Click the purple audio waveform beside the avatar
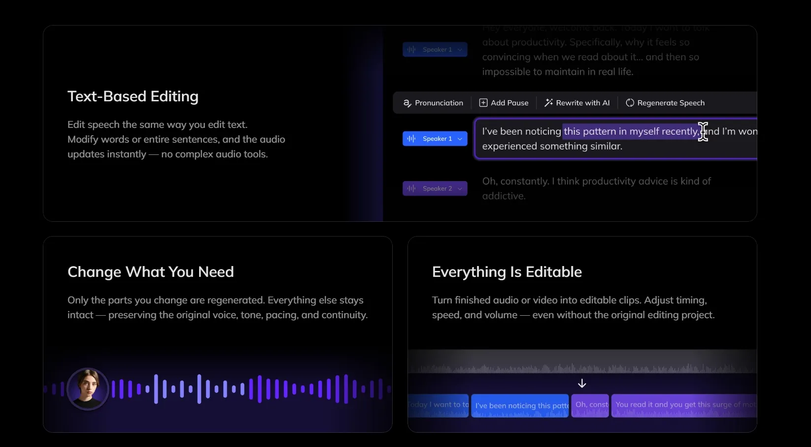 click(250, 389)
